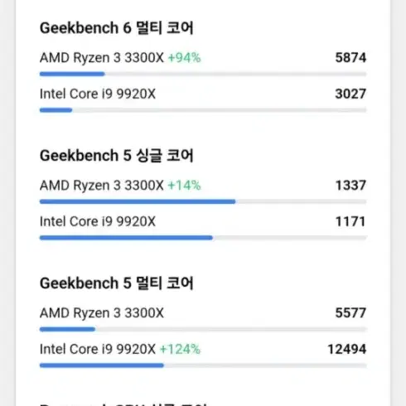The width and height of the screenshot is (406, 406).
Task: Click the Ryzen 3300X single core progress bar
Action: tap(203, 201)
